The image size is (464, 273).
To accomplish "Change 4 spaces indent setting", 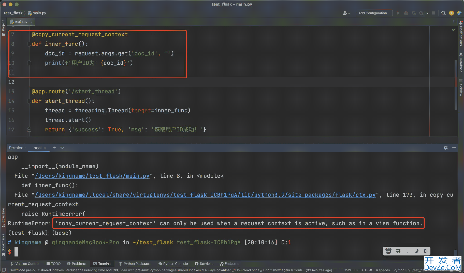I will (383, 270).
